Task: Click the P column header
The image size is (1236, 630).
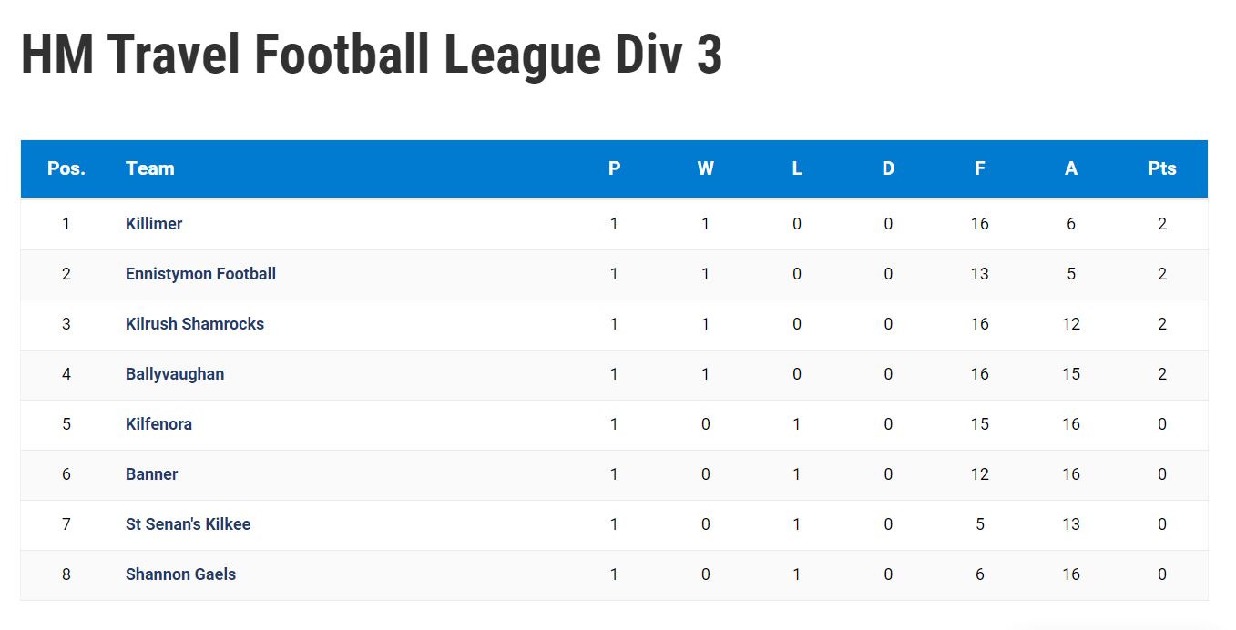Action: click(x=615, y=168)
